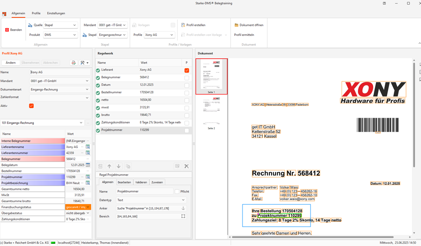Expand the Dokumentenart dropdown
Viewport: 421px width, 246px height.
click(60, 89)
